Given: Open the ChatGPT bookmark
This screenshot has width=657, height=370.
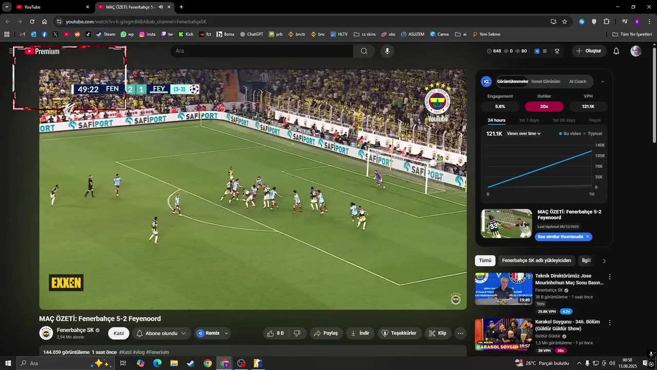Looking at the screenshot, I should pos(252,34).
